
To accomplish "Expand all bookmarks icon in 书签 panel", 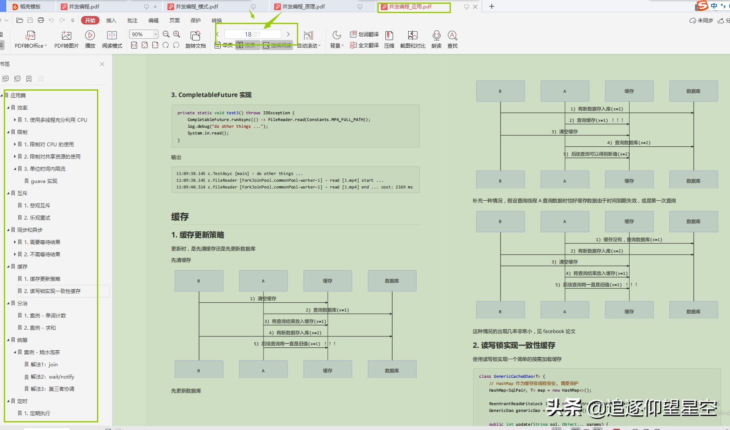I will 5,79.
